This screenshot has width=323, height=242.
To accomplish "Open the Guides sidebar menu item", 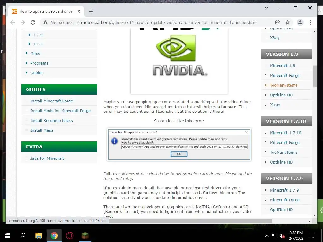I will pos(37,73).
